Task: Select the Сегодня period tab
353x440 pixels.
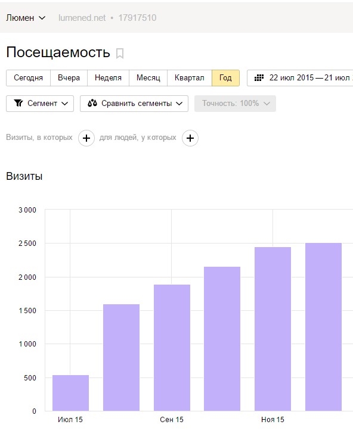Action: [28, 78]
